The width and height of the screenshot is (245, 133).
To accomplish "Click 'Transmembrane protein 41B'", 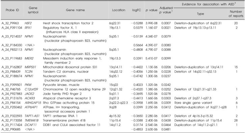I will click(64, 121).
